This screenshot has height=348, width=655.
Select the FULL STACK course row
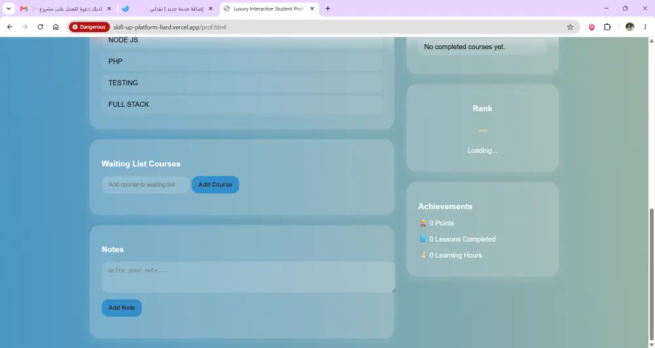(x=242, y=104)
